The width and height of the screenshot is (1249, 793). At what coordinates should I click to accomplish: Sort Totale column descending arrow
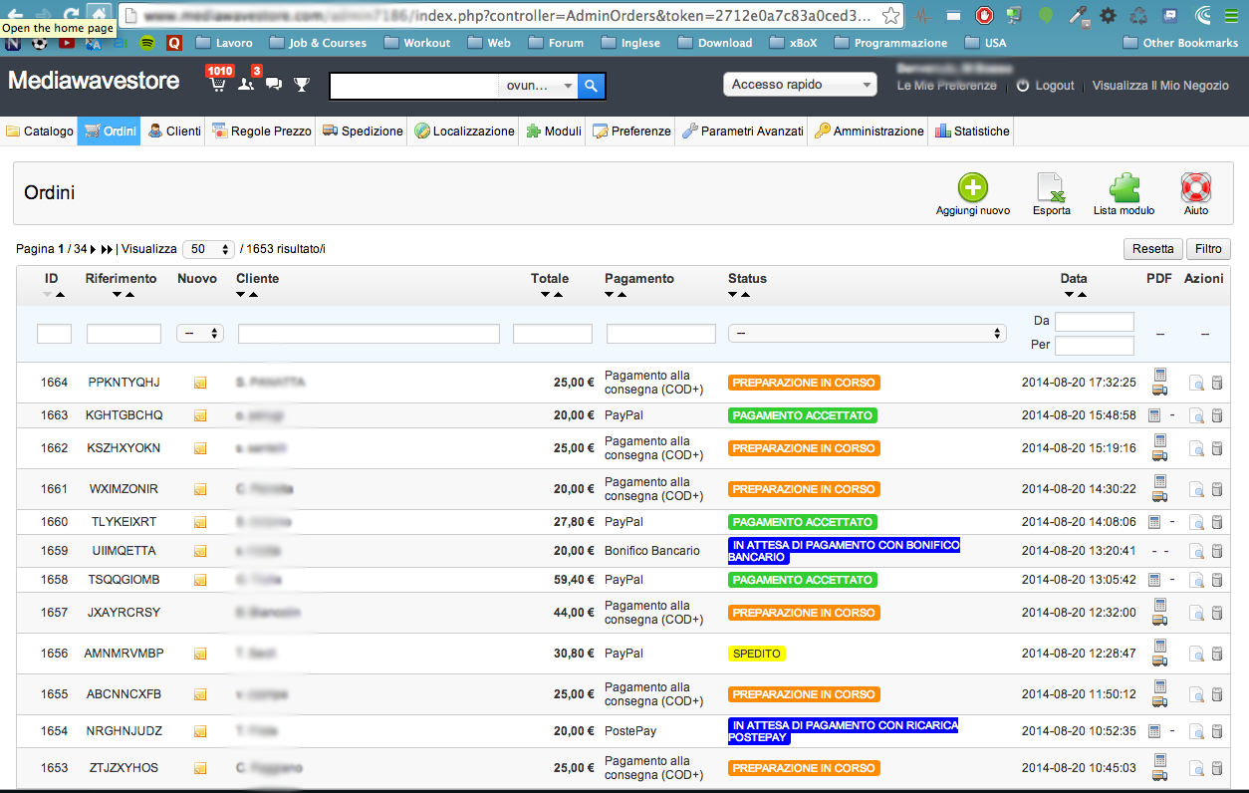point(545,295)
